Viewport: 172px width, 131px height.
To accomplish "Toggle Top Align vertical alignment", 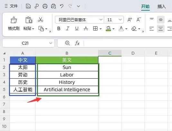I will coord(152,20).
